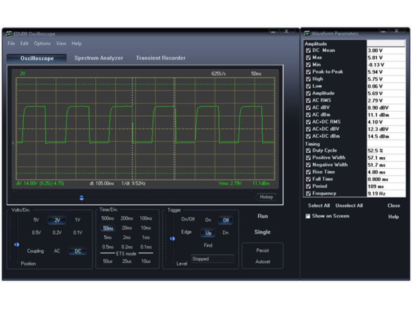Toggle the Duty Cycle checkbox

pos(308,150)
